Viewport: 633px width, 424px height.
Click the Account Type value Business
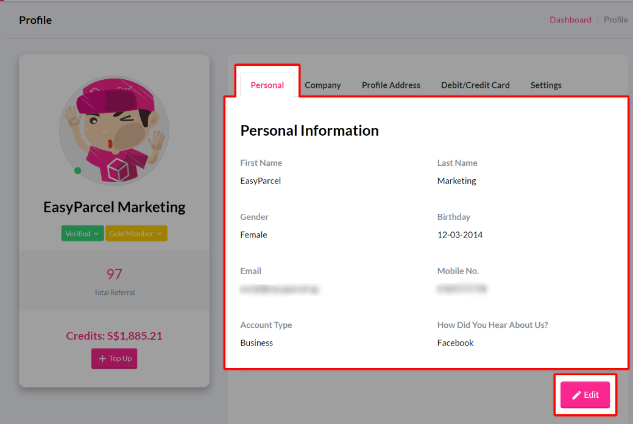click(256, 343)
